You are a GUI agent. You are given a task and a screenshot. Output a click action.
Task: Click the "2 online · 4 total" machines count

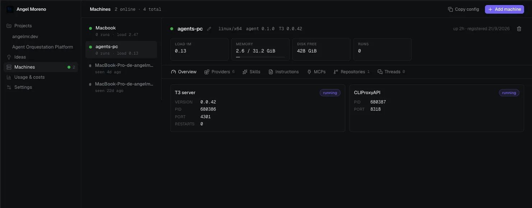(x=138, y=9)
